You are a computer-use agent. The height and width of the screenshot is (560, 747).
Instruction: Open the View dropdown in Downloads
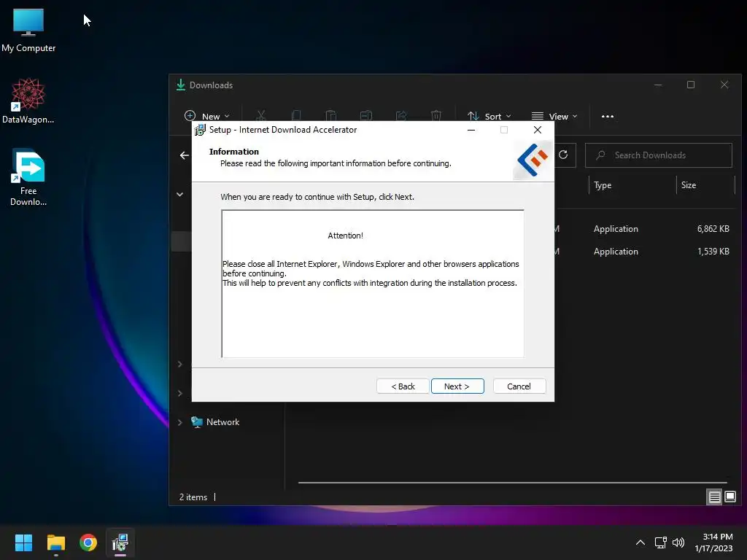[x=554, y=116]
